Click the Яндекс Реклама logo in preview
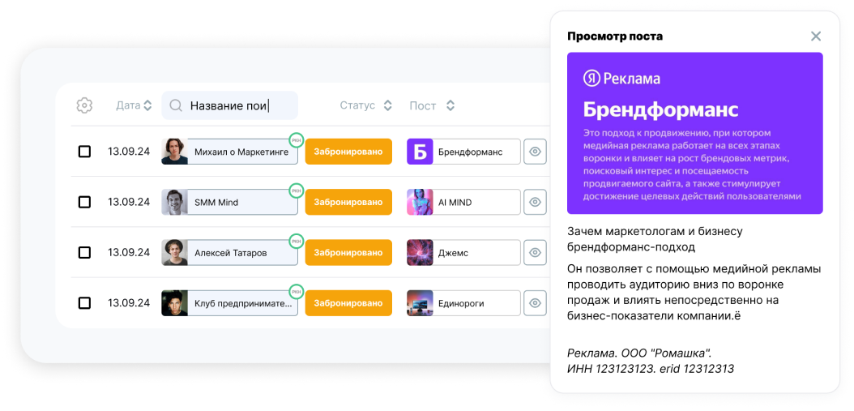The height and width of the screenshot is (411, 854). click(622, 79)
